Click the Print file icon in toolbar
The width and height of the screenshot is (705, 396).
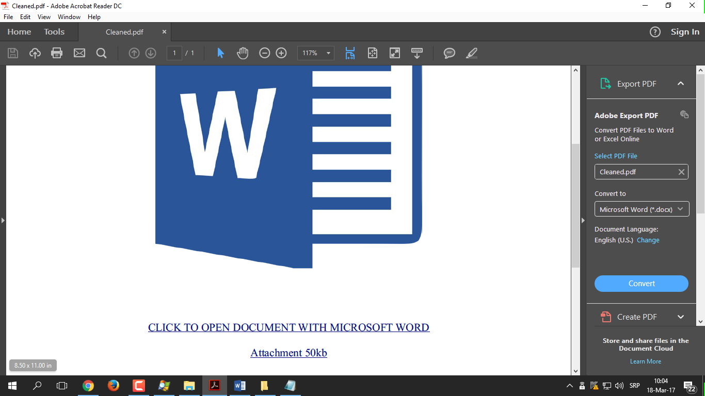tap(57, 53)
